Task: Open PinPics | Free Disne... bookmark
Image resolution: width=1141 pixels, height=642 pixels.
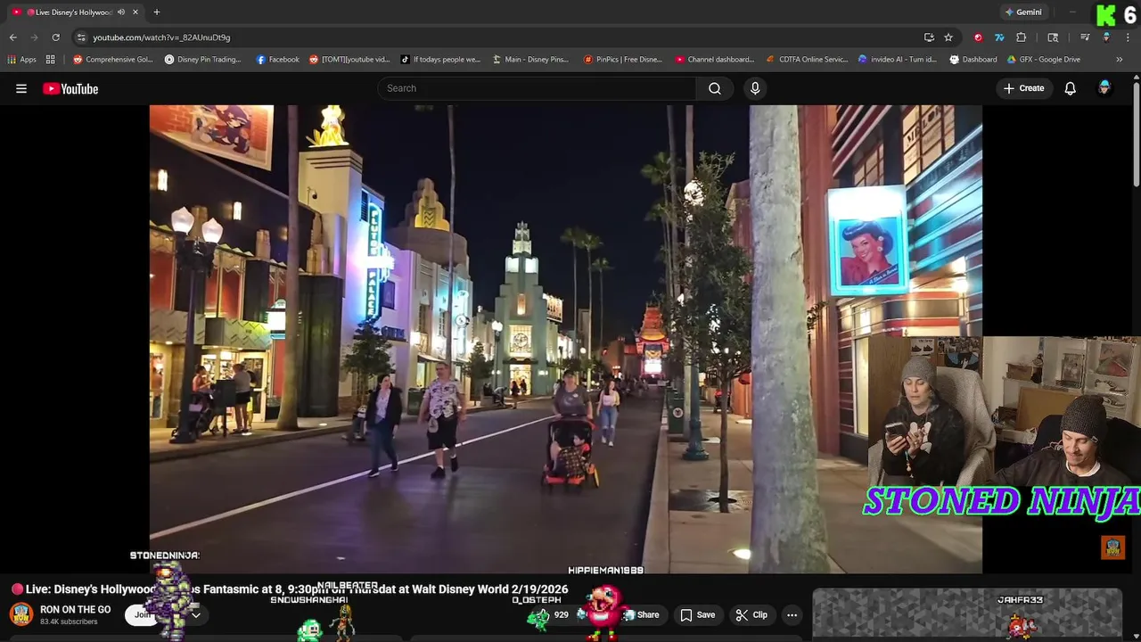Action: click(x=623, y=60)
